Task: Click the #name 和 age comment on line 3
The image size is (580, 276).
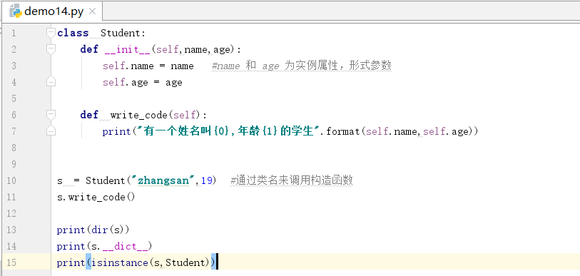Action: pos(302,66)
